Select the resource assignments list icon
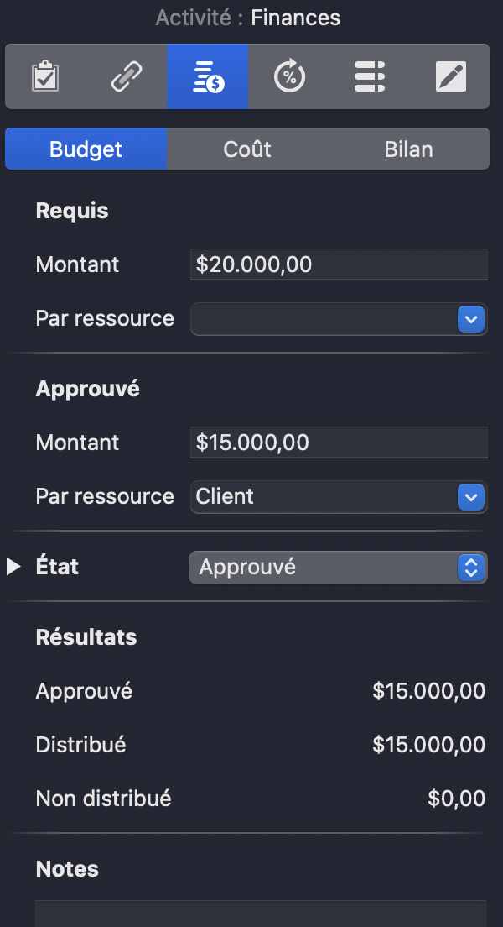 pyautogui.click(x=369, y=76)
